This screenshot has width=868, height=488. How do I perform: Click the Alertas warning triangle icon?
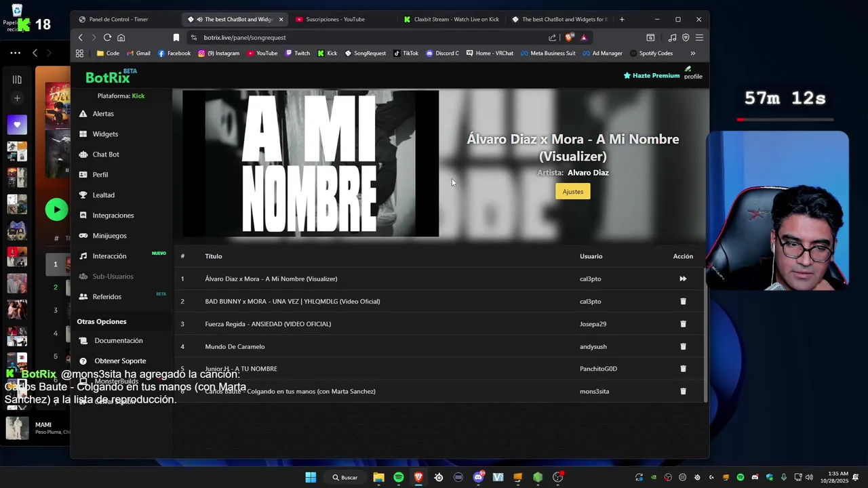[83, 114]
